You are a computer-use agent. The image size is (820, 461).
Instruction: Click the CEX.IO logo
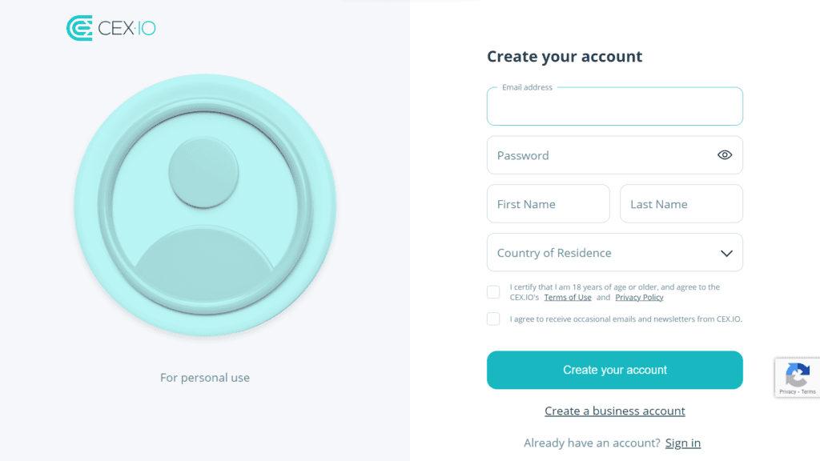111,27
